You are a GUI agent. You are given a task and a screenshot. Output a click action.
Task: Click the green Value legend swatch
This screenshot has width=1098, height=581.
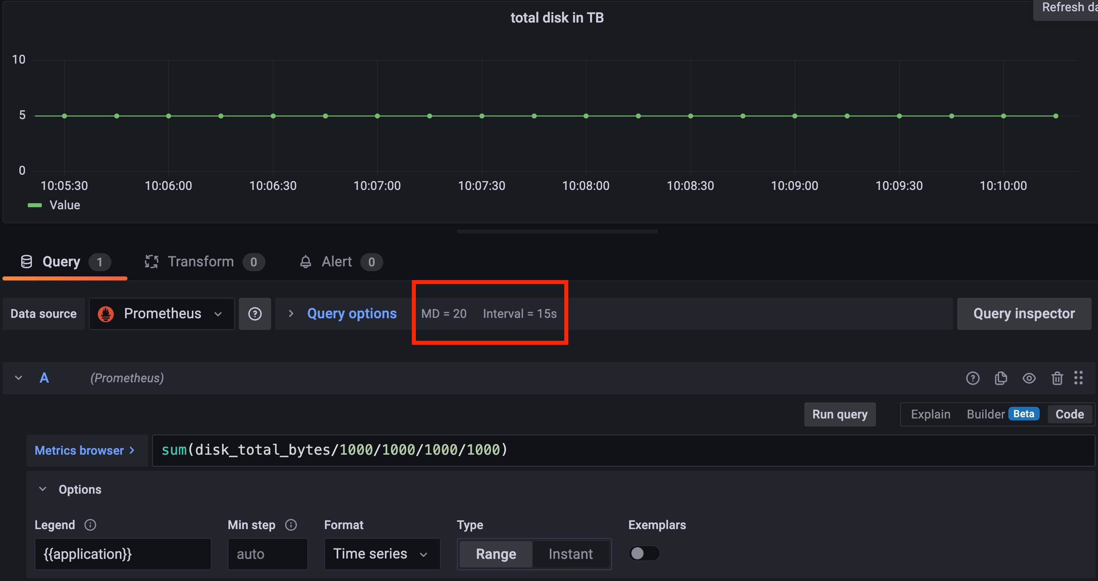point(35,206)
